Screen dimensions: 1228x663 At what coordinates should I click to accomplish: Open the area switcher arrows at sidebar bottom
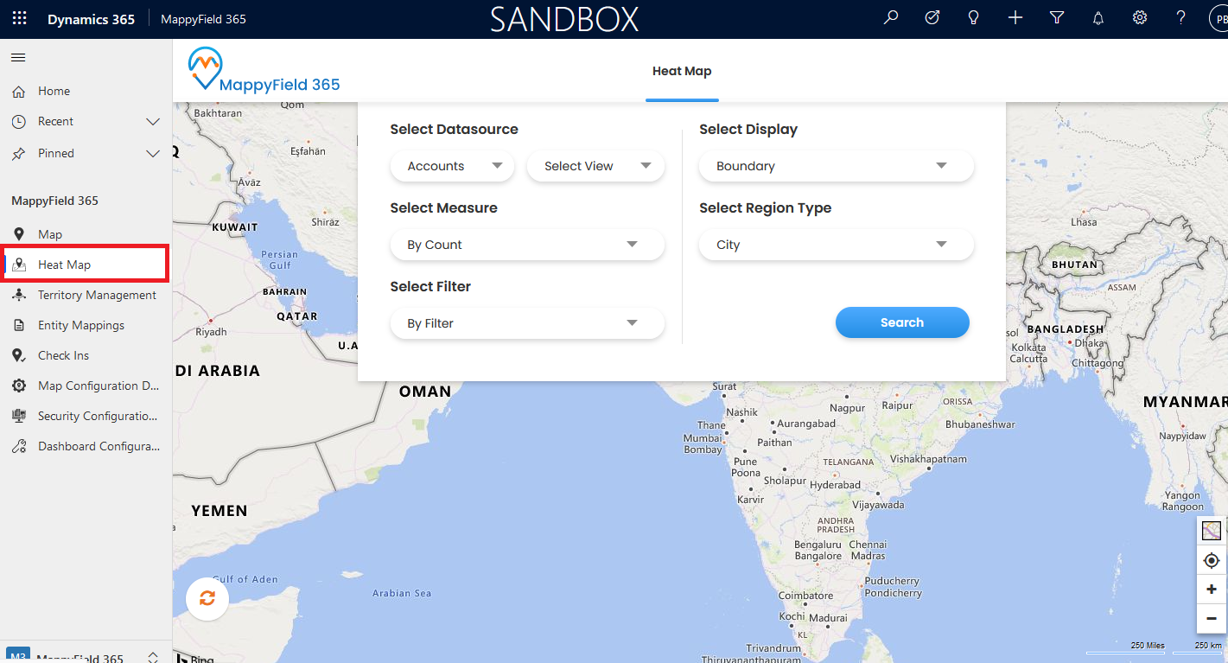coord(153,657)
